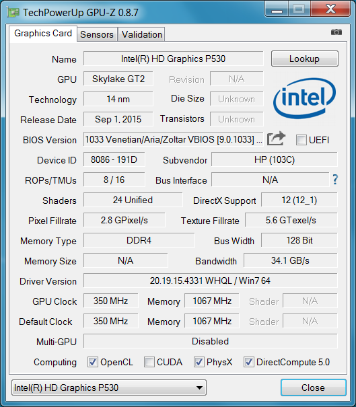
Task: Click the Lookup button
Action: (305, 59)
